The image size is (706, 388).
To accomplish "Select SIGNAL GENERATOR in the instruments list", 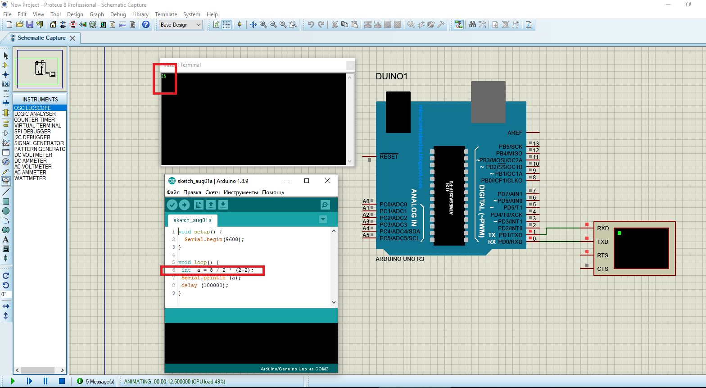I will click(x=40, y=143).
